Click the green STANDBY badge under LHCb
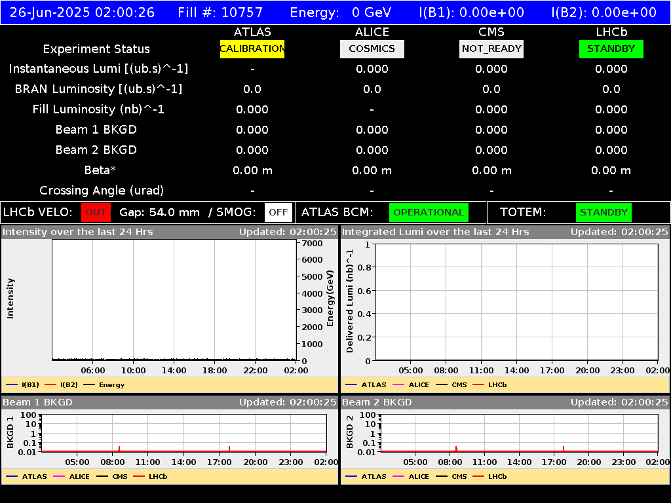The image size is (671, 503). [611, 48]
